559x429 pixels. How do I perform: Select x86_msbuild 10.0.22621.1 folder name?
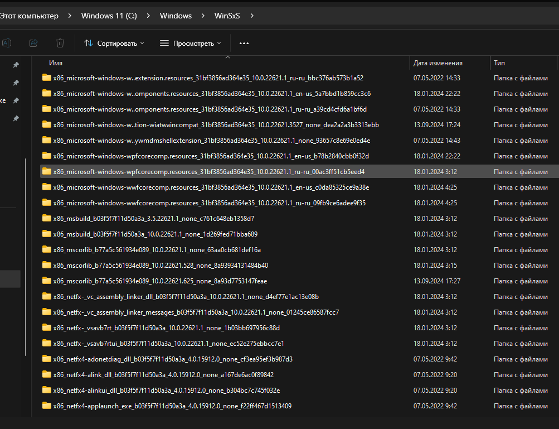[x=155, y=234]
